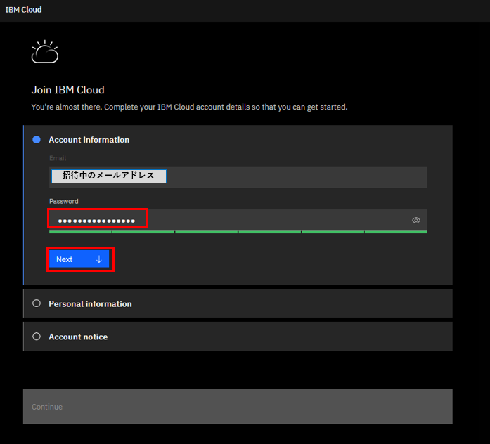Select the Account information step indicator
Screen dimensions: 490x444
[x=37, y=140]
